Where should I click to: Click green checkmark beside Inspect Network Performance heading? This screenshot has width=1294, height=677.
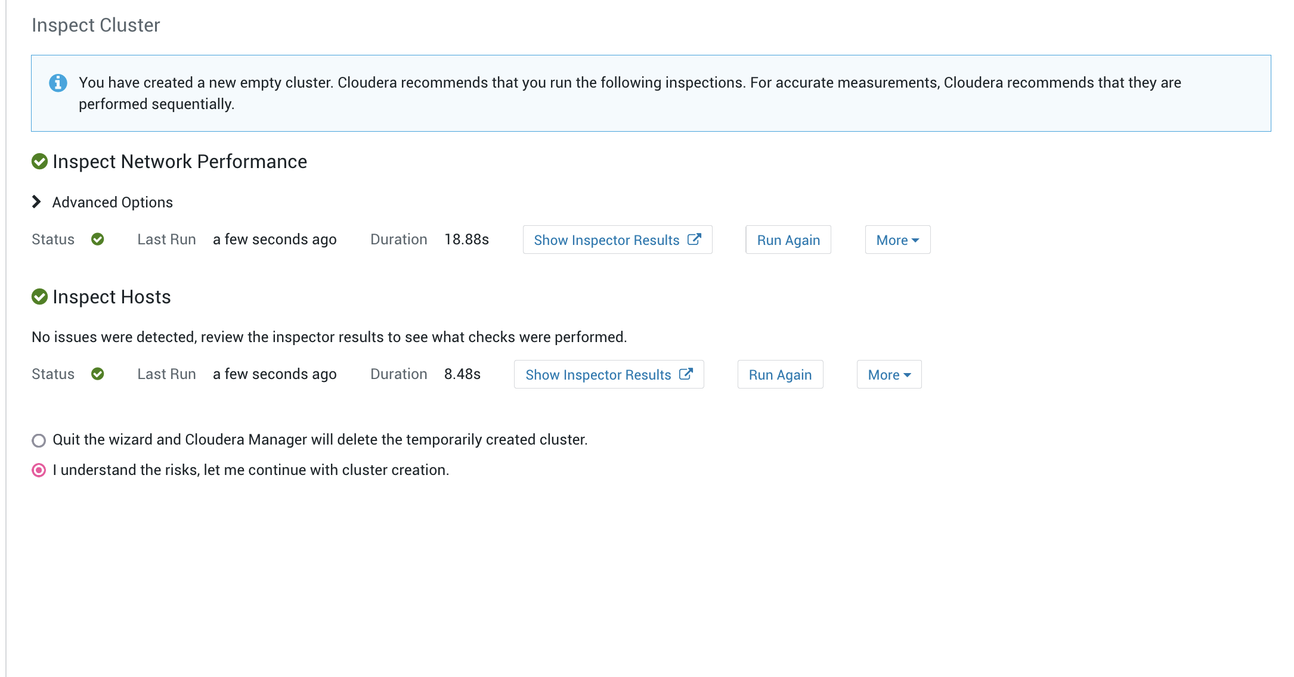39,162
